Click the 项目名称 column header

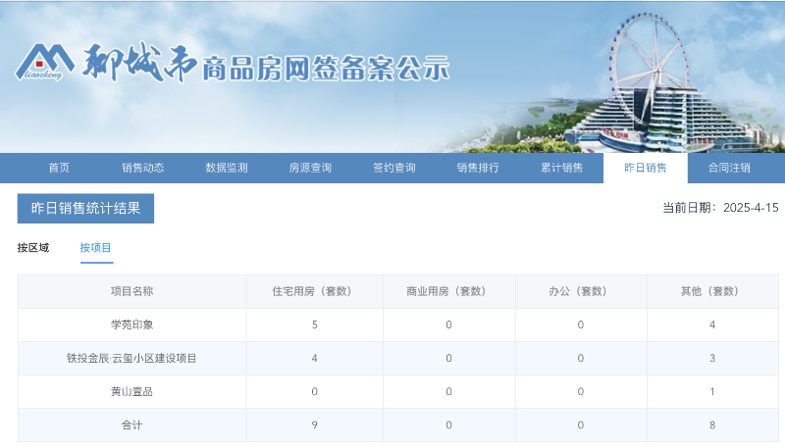pyautogui.click(x=131, y=291)
